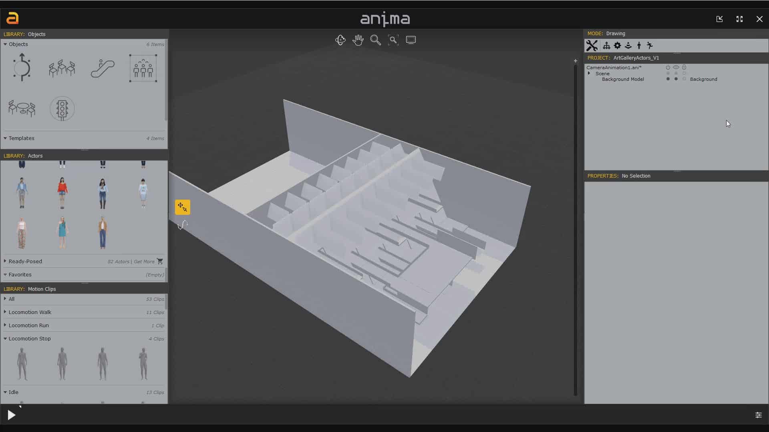
Task: Select the Zoom magnifier tool
Action: point(375,40)
